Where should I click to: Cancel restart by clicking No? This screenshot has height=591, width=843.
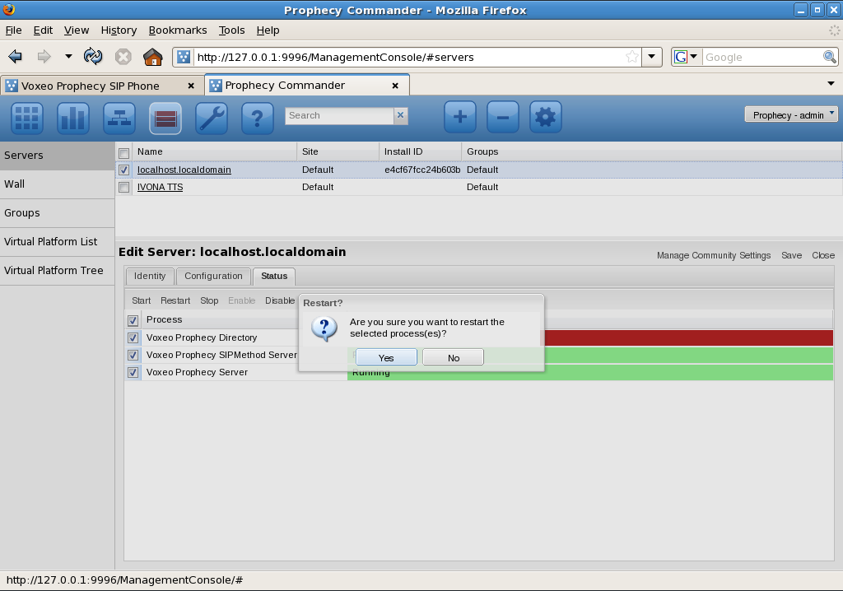454,357
